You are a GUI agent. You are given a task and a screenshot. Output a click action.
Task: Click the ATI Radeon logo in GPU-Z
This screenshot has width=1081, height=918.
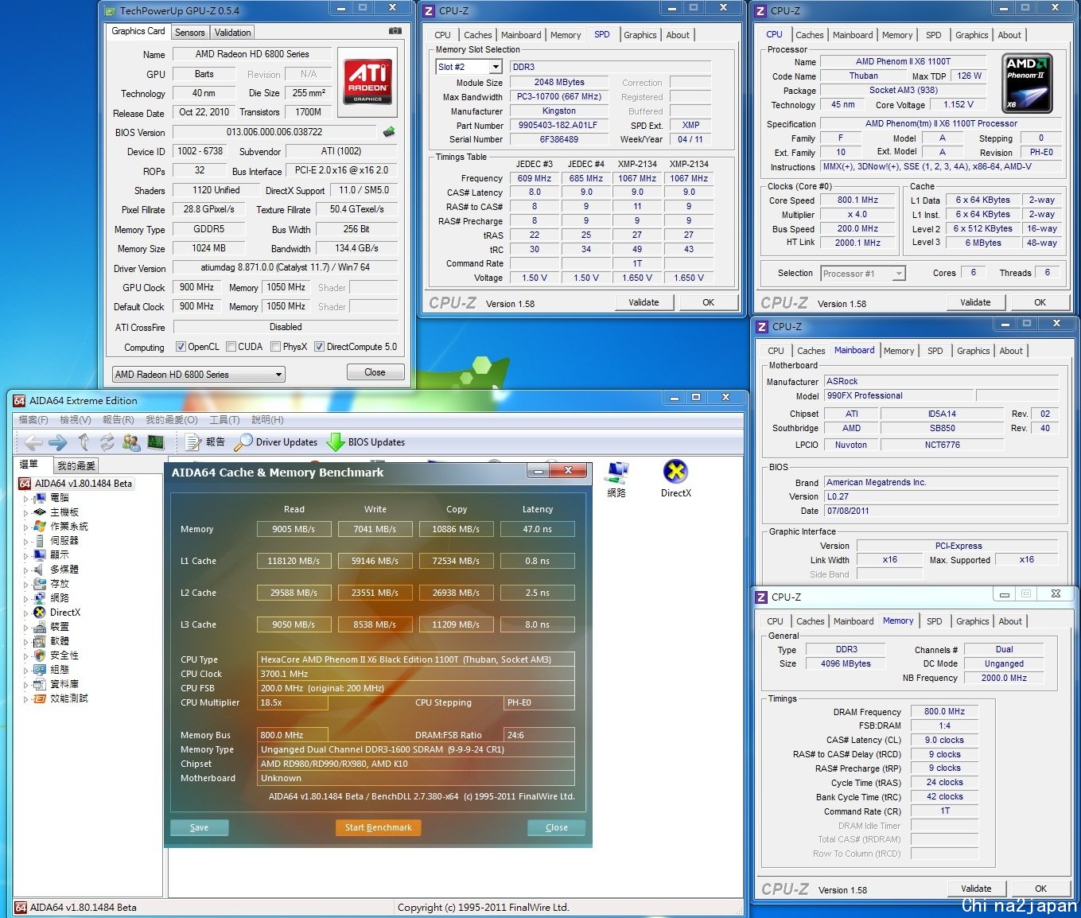coord(367,81)
